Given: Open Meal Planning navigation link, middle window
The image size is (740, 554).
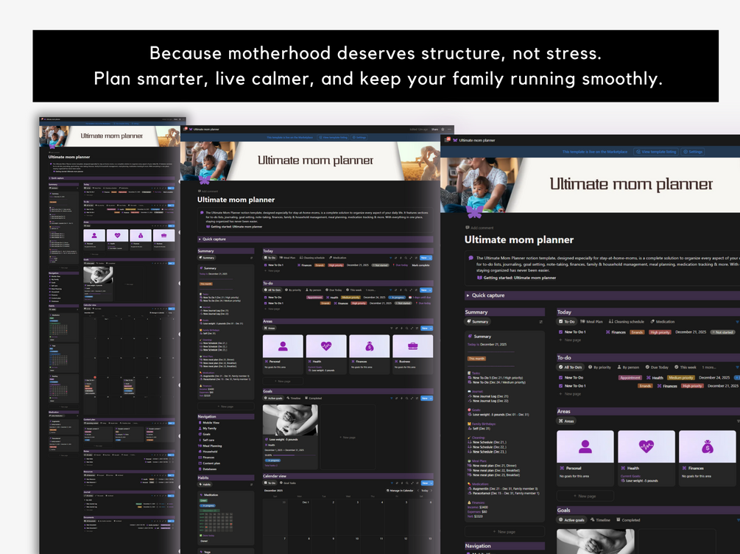Looking at the screenshot, I should (212, 446).
